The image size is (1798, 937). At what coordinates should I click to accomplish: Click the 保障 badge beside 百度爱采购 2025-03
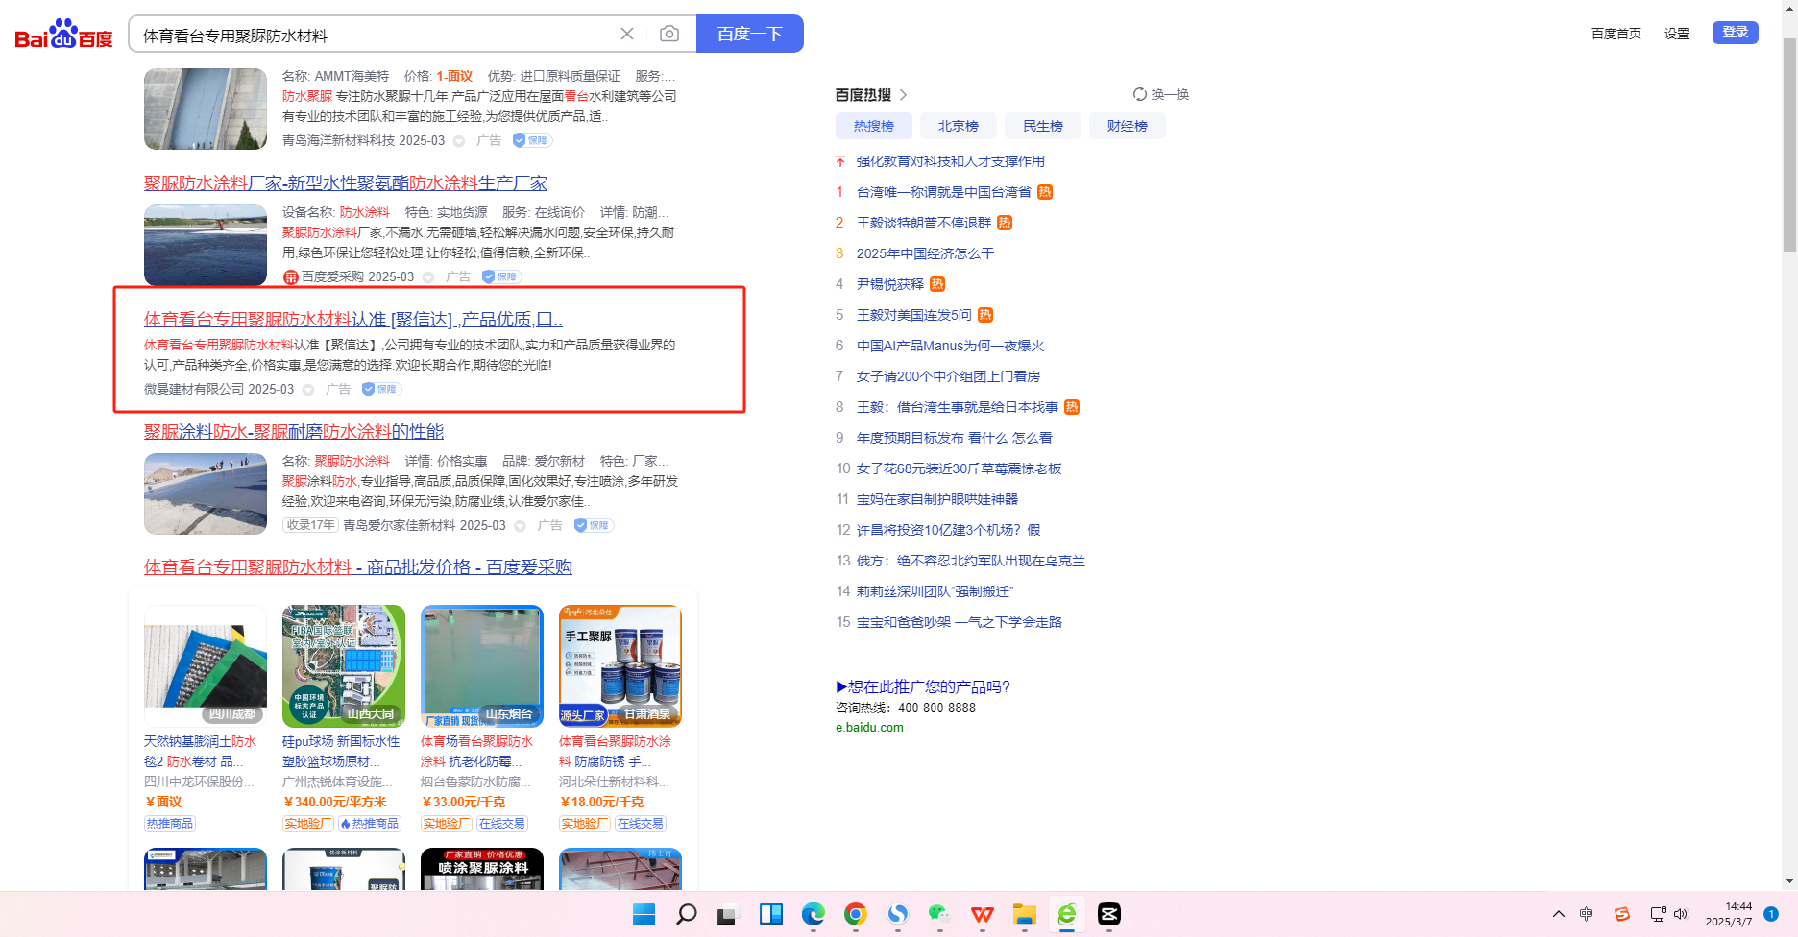point(501,276)
